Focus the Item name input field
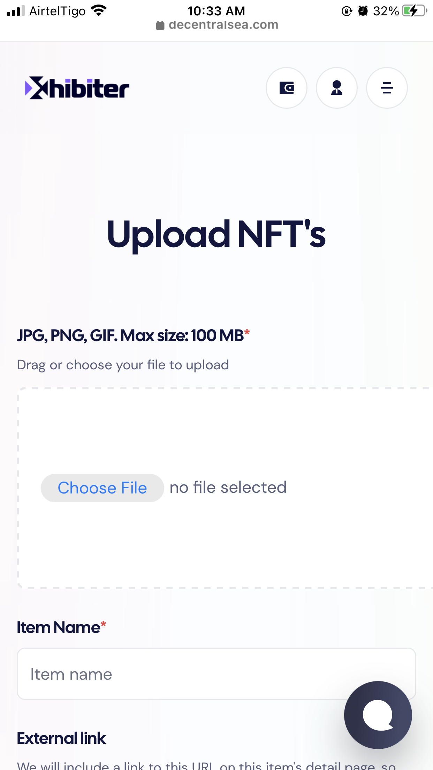Image resolution: width=433 pixels, height=770 pixels. (x=216, y=674)
